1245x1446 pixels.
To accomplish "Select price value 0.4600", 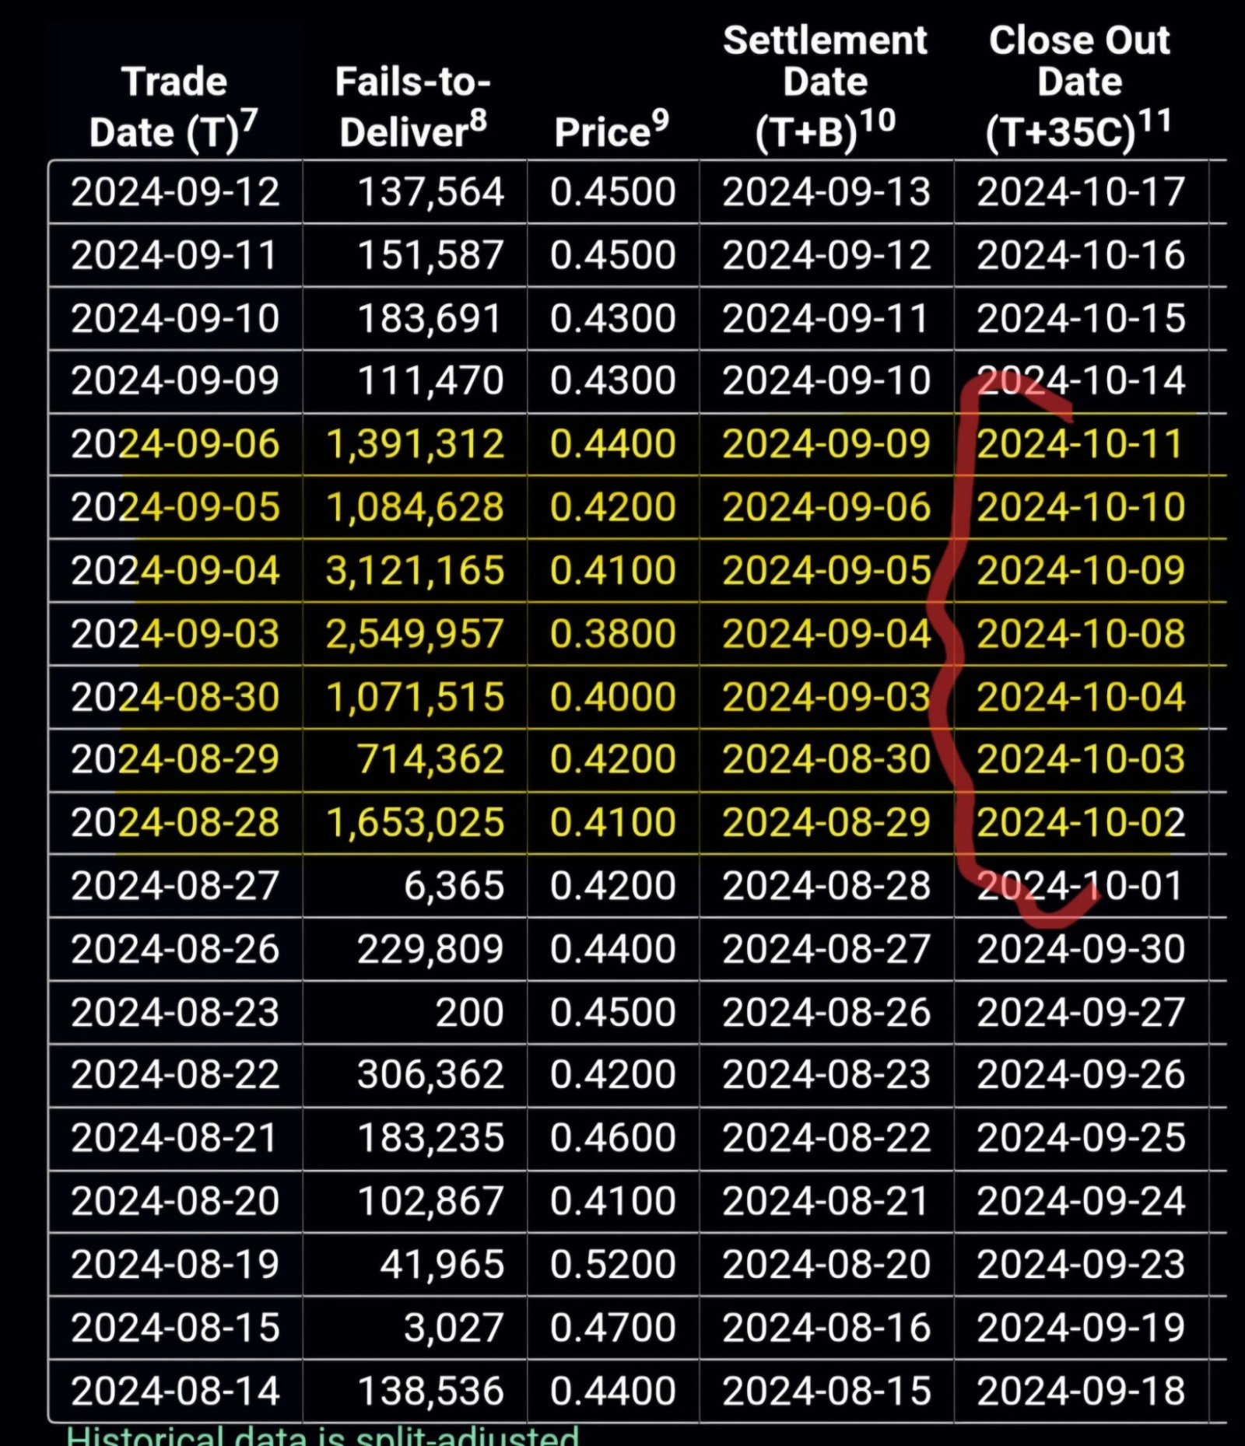I will (612, 1138).
